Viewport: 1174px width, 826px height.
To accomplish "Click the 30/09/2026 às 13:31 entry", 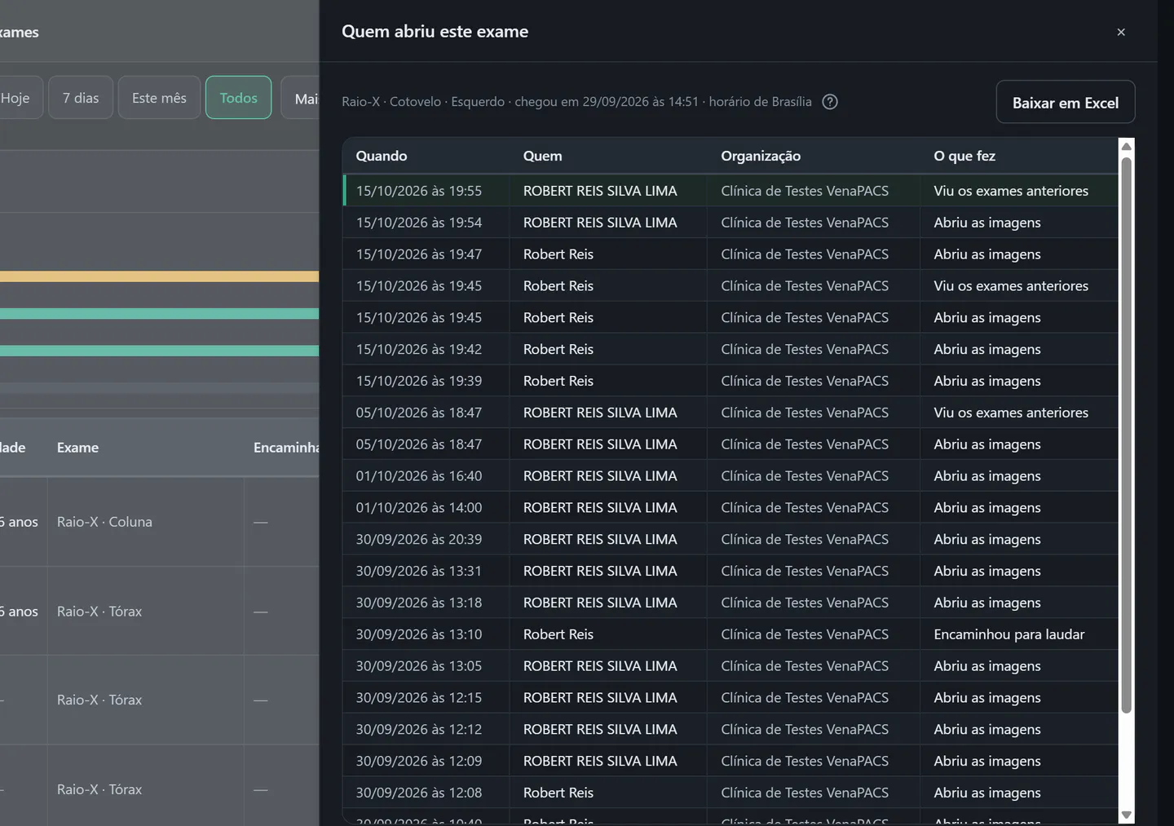I will click(730, 572).
